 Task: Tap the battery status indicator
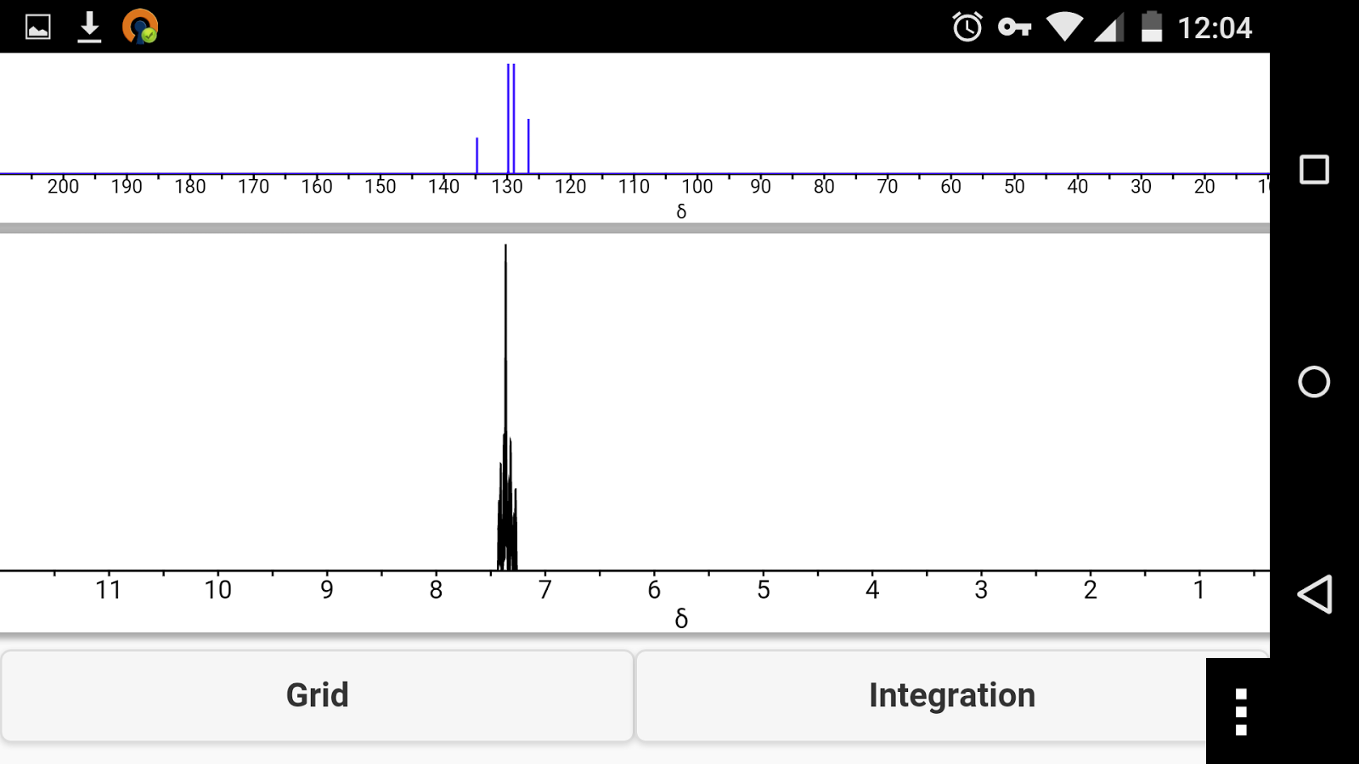(1151, 27)
